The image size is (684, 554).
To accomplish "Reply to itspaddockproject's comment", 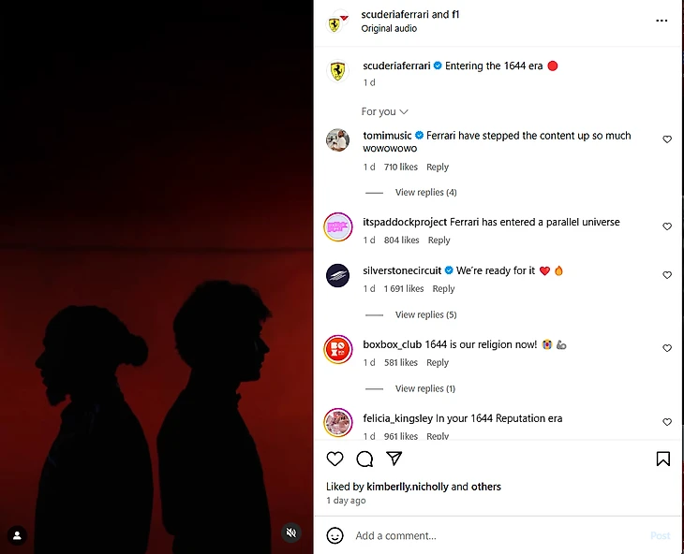I will [x=439, y=240].
